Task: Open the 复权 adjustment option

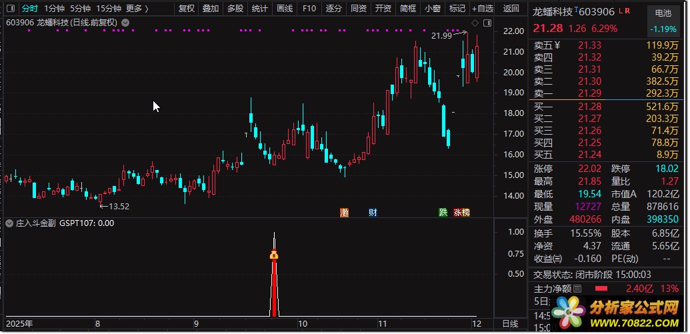Action: click(x=187, y=9)
